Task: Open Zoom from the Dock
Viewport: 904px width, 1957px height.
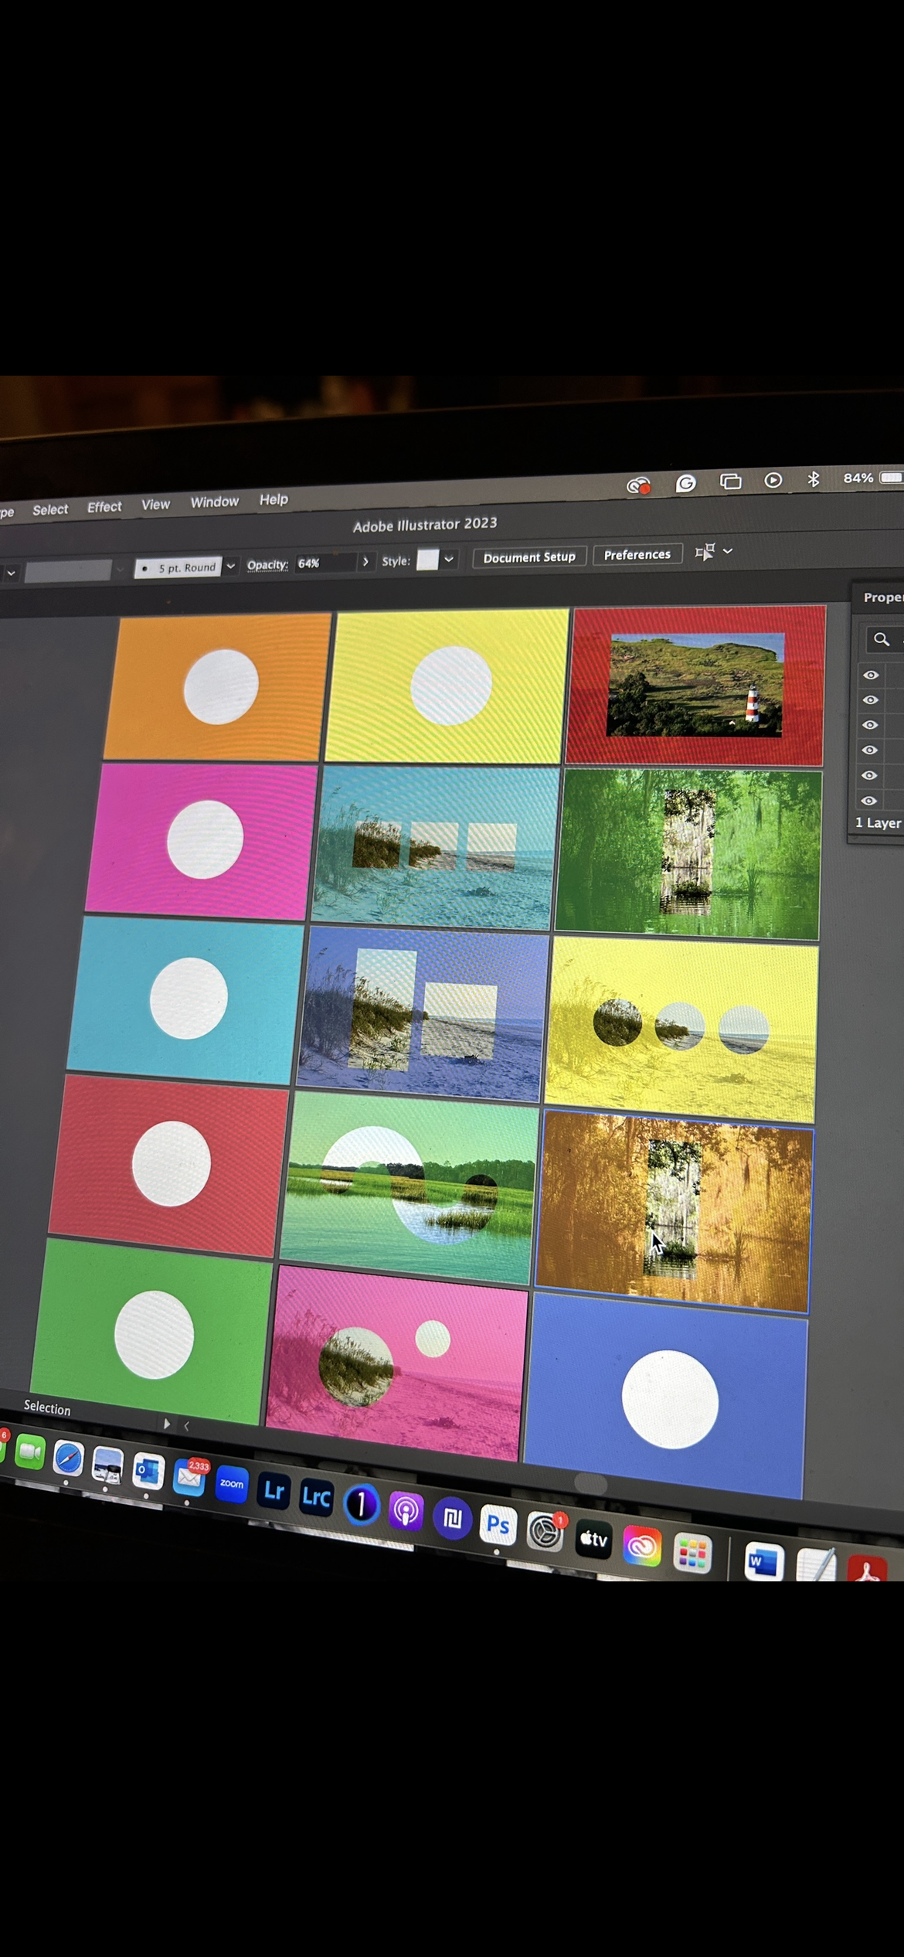Action: [231, 1483]
